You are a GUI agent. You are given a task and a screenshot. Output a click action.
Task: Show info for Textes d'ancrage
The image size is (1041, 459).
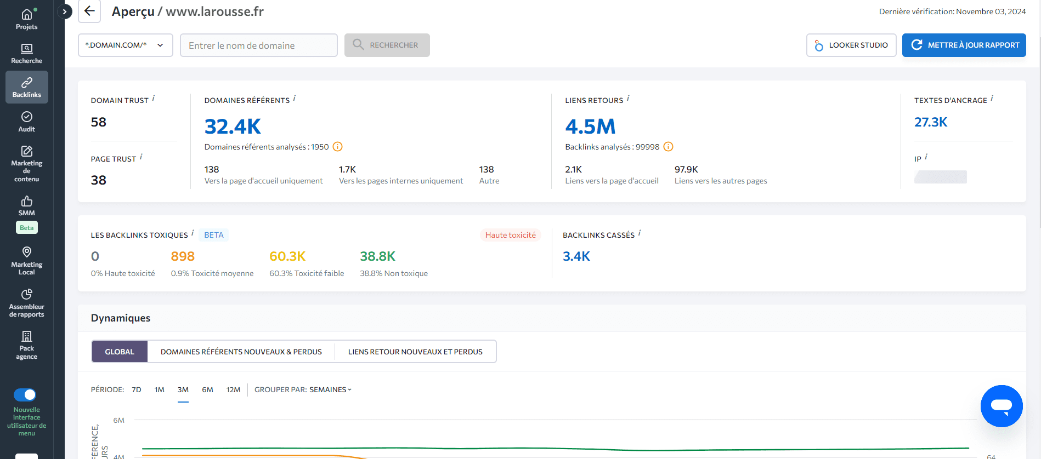coord(992,98)
